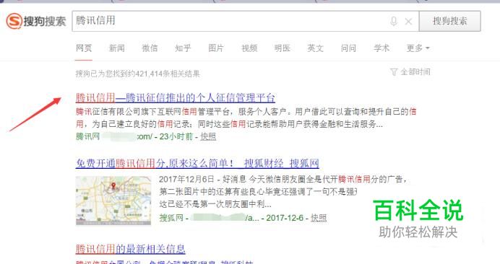This screenshot has width=500, height=264.
Task: Open 快照 of the 腾讯网 result
Action: tap(208, 136)
